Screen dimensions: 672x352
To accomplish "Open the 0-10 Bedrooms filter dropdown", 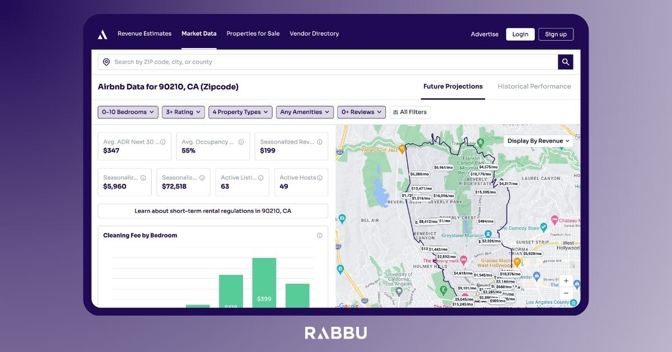I will tap(128, 112).
